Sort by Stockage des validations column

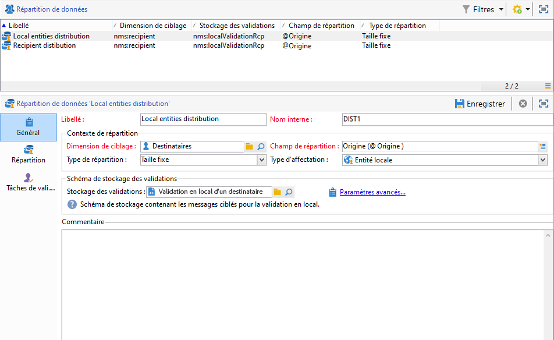pos(236,26)
